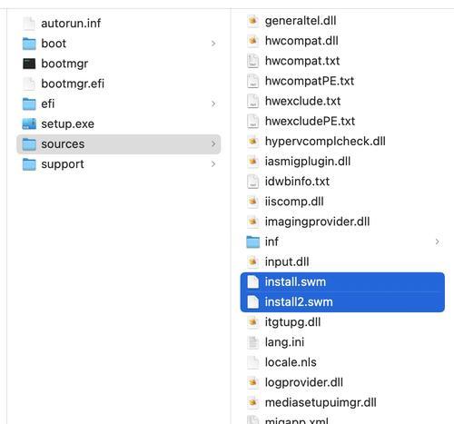Image resolution: width=454 pixels, height=424 pixels.
Task: Click the hwcompat.txt text file icon
Action: pyautogui.click(x=253, y=61)
